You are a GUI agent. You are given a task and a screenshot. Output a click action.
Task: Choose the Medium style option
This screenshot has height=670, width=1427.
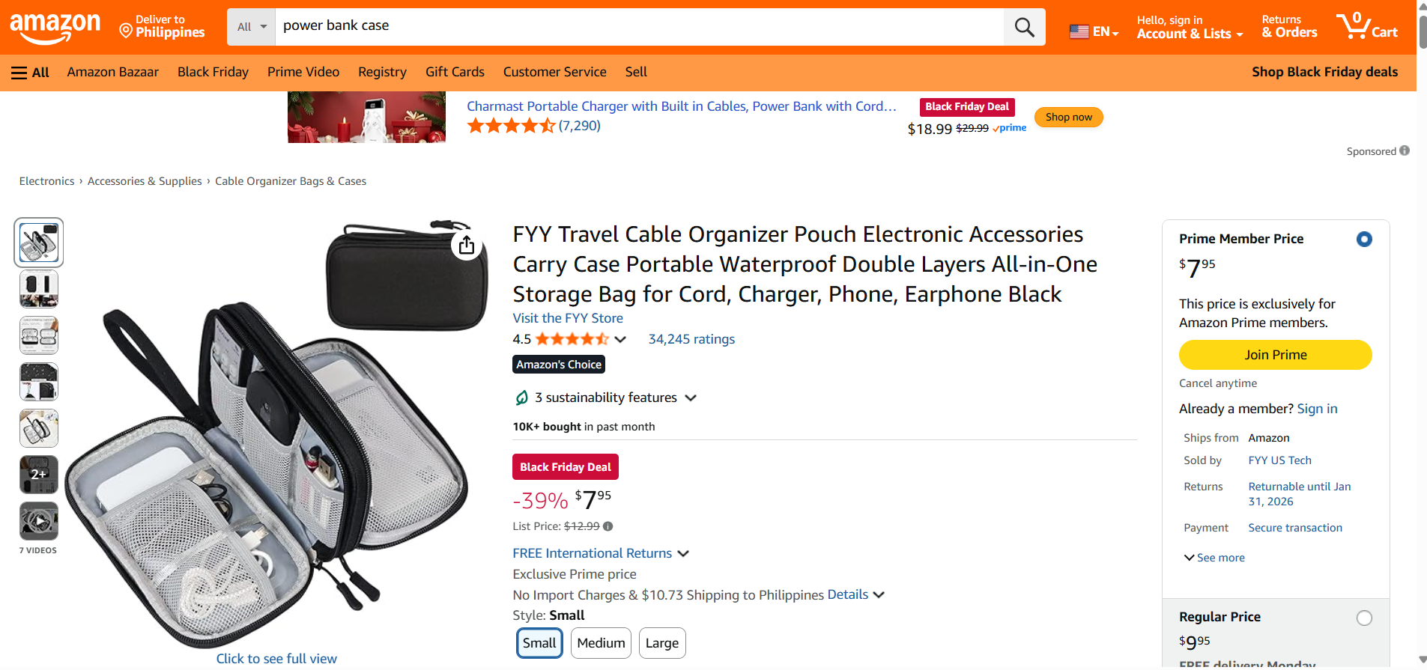tap(601, 643)
